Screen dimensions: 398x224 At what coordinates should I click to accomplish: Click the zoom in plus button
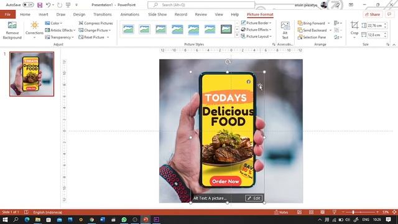point(377,212)
